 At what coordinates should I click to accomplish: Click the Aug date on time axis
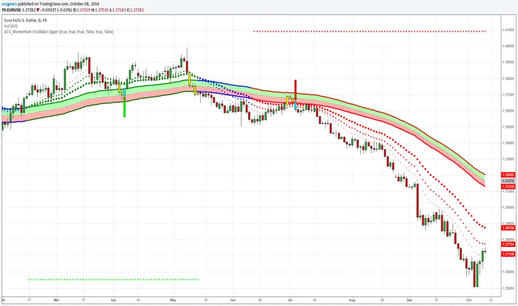pos(352,300)
